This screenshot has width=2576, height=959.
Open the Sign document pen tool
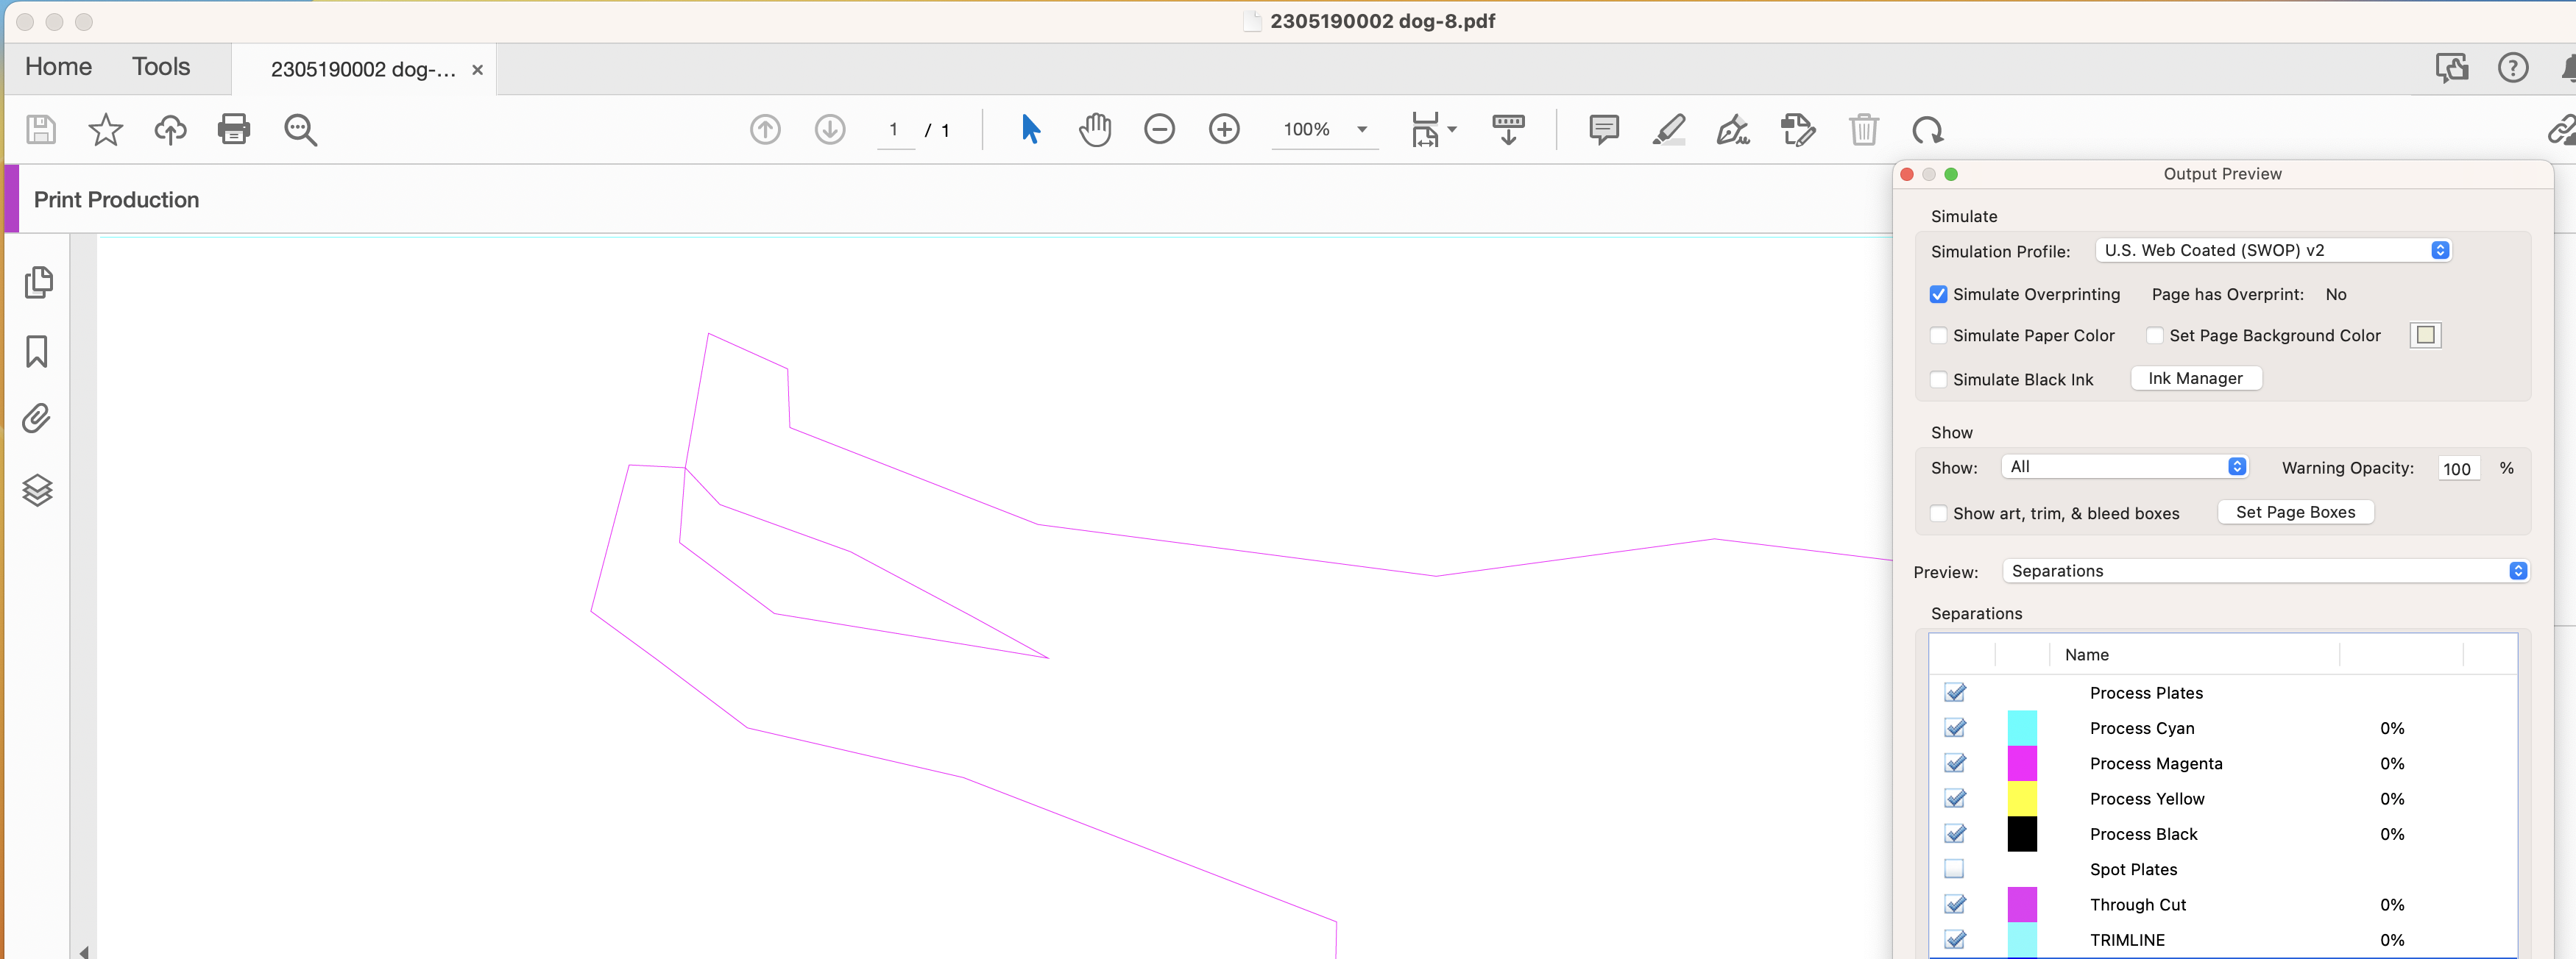1733,130
